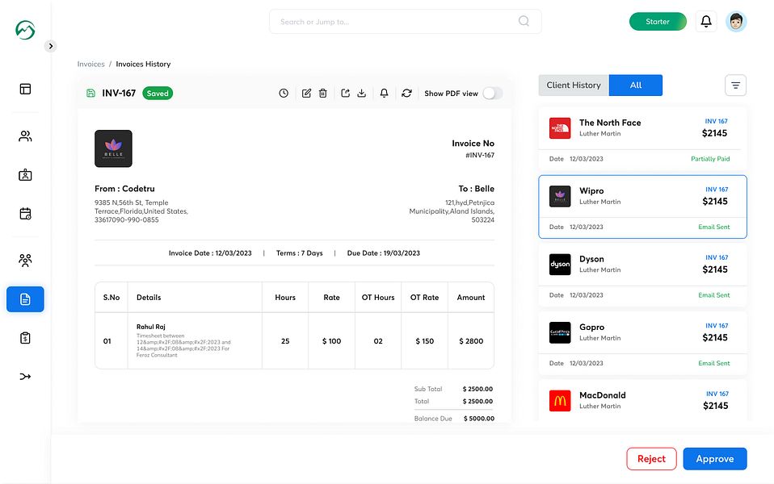
Task: Open the dashboard layout icon in sidebar
Action: 25,89
